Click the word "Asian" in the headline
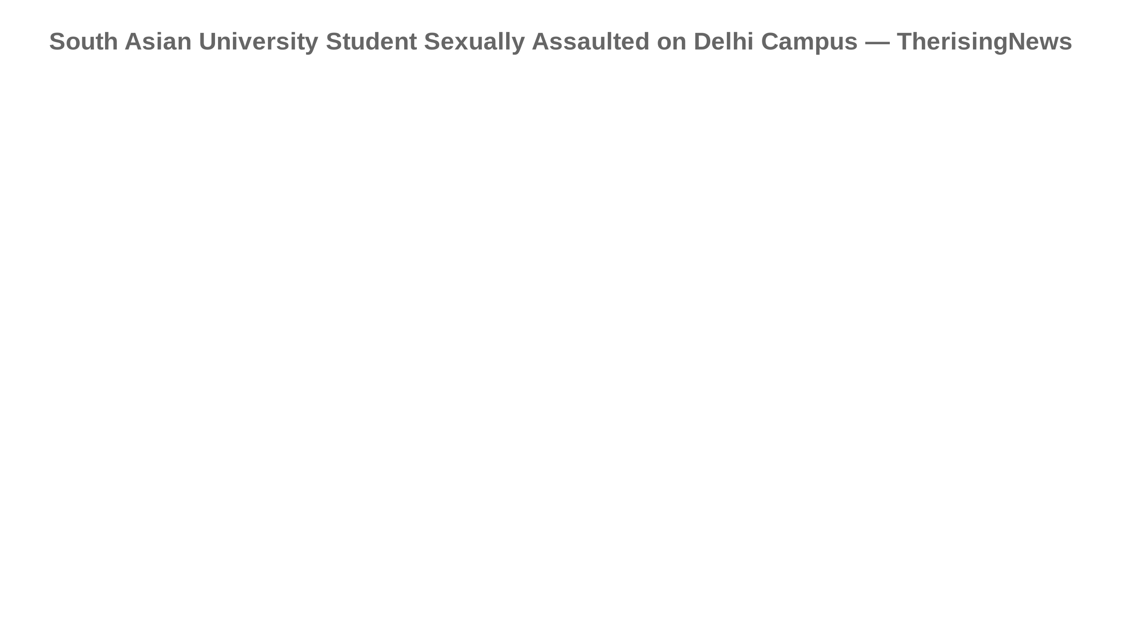1121x630 pixels. (x=158, y=42)
